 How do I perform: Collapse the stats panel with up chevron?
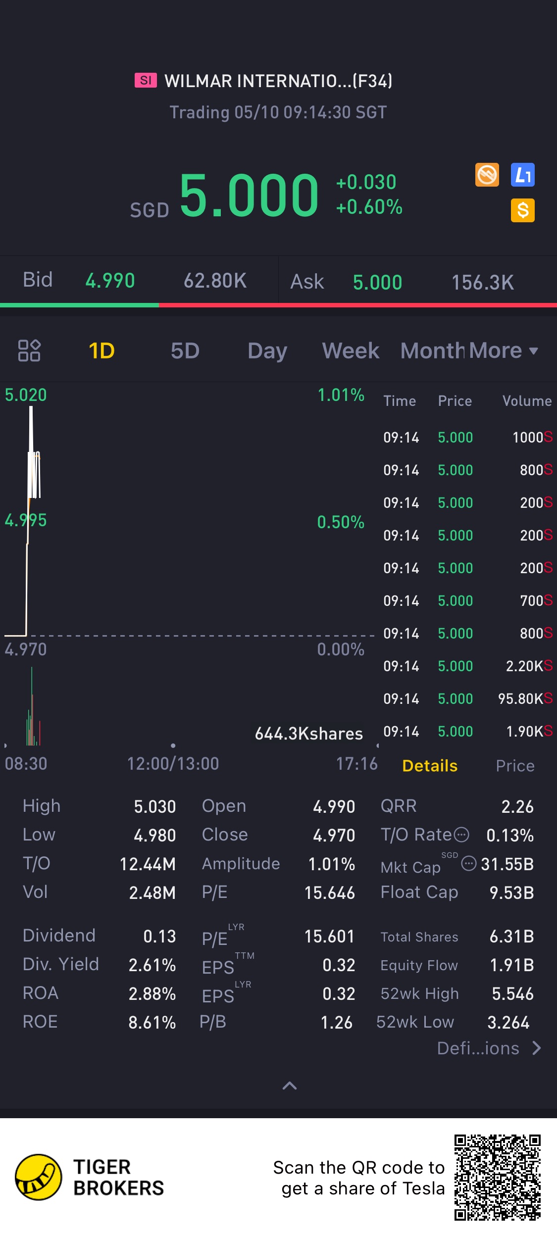[x=290, y=1086]
